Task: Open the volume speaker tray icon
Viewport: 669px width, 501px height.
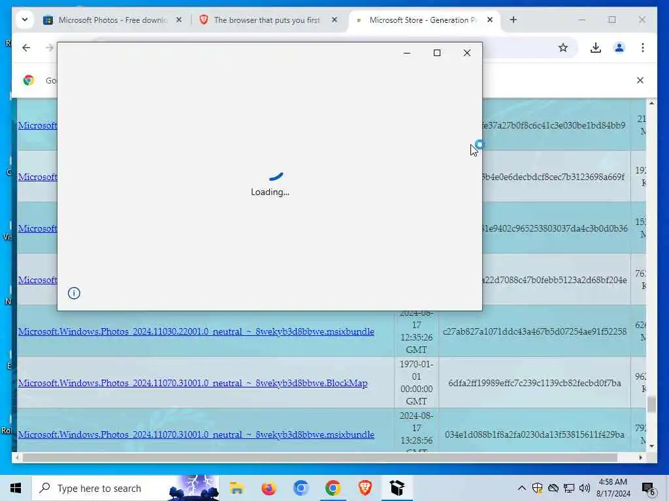Action: 585,488
